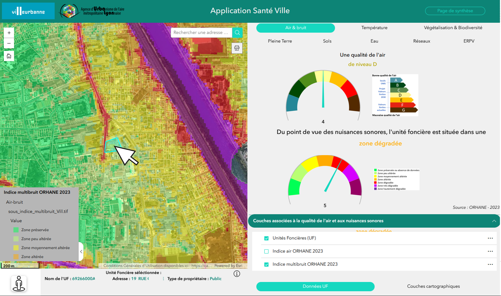Switch to the Température tab
This screenshot has width=501, height=296.
(x=374, y=28)
